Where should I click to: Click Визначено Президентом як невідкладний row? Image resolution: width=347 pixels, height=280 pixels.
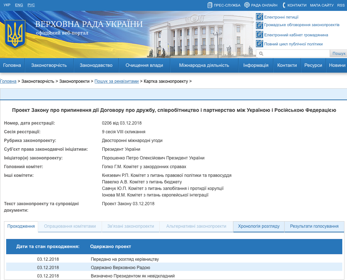tap(174, 276)
